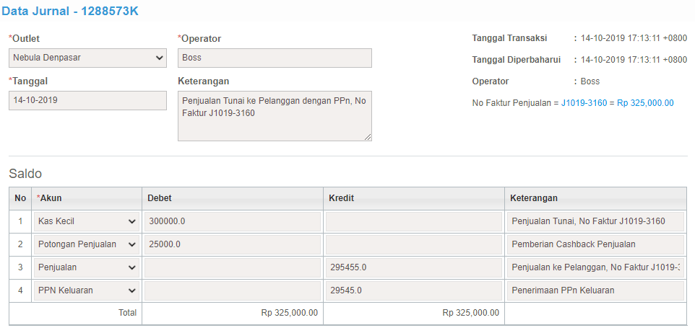
Task: Expand the Kas Kecil account dropdown
Action: (87, 221)
